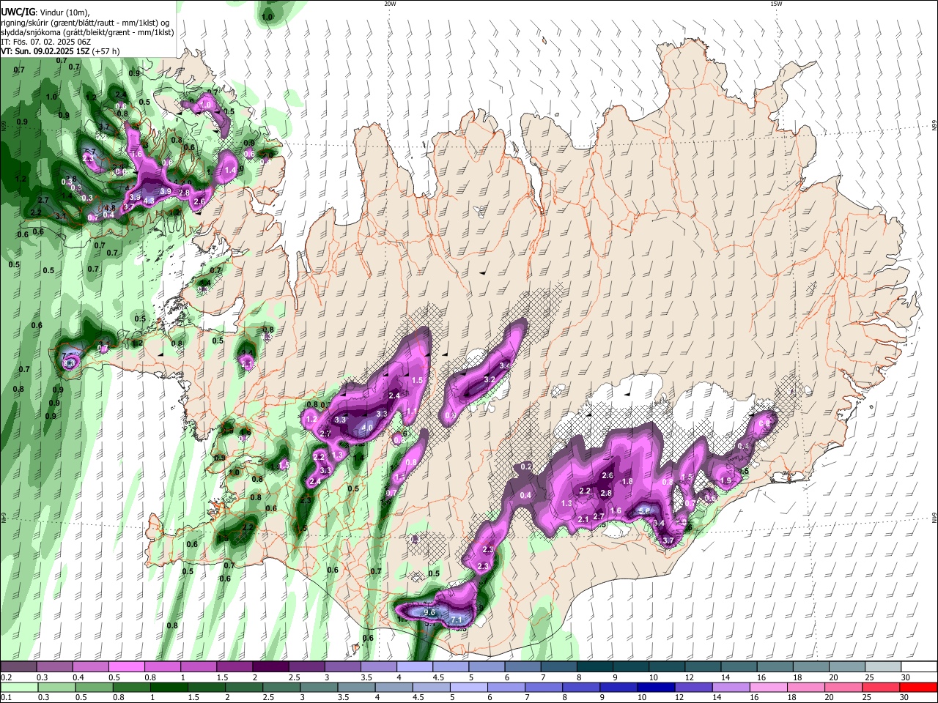Click the 3.2 snowfall value in central Iceland

point(490,379)
